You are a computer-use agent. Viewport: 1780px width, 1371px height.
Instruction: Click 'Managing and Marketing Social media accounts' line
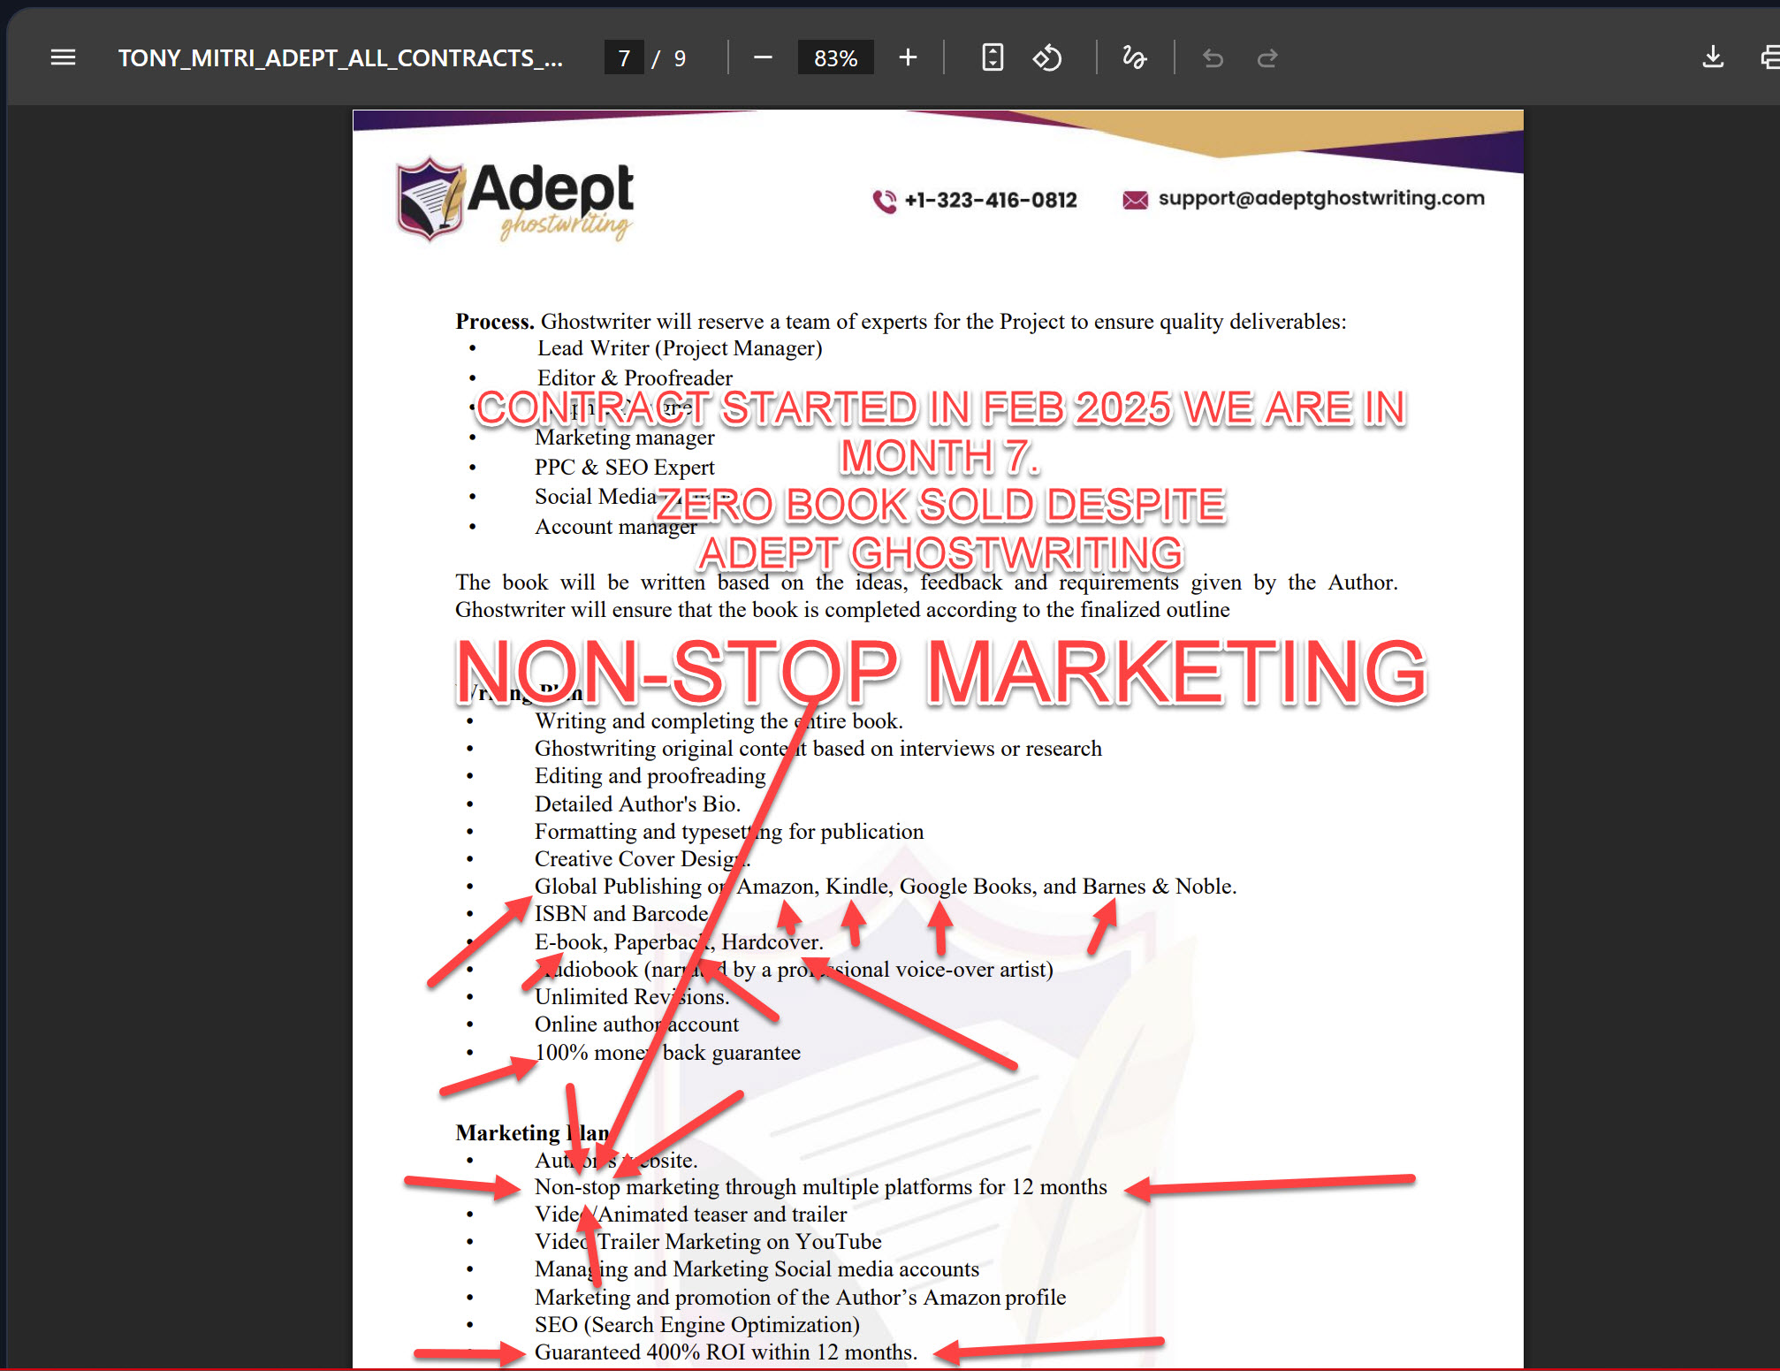[x=757, y=1269]
